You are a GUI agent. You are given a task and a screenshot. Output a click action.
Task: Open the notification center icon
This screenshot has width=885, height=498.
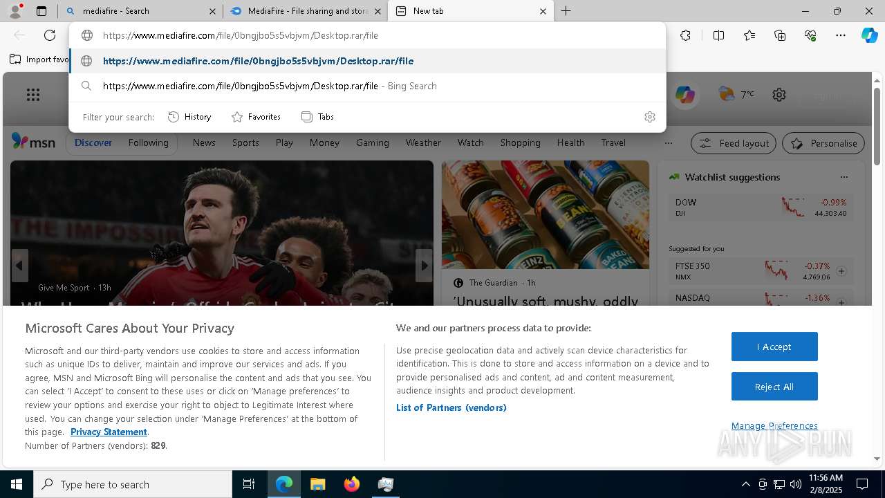click(x=862, y=484)
